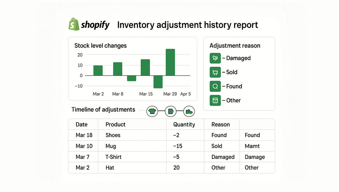Screen dimensions: 339x192
Task: Click the Stock level changes chart title
Action: pyautogui.click(x=100, y=46)
